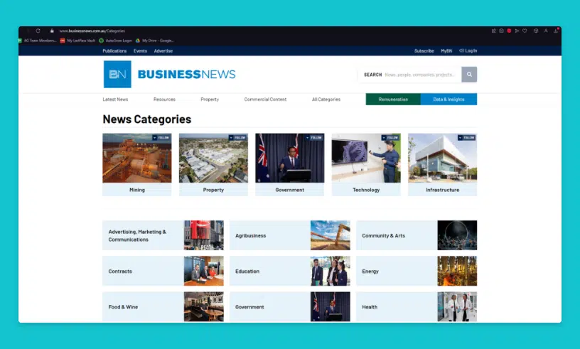Go to the Latest News tab
The image size is (580, 349).
(x=115, y=100)
